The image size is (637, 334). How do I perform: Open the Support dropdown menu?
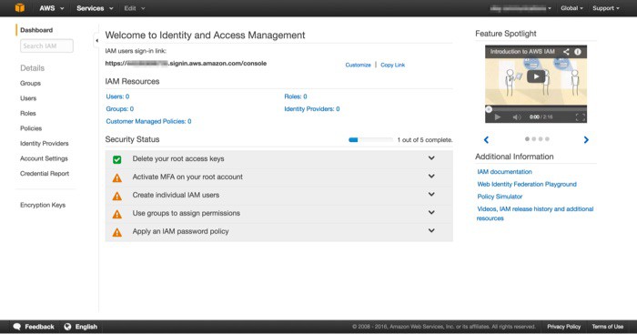click(606, 8)
